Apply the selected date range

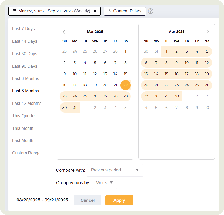[119, 200]
